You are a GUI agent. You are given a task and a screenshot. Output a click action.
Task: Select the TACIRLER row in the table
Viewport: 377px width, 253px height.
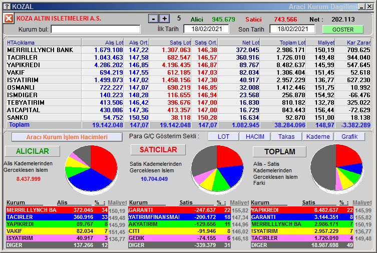[x=188, y=58]
